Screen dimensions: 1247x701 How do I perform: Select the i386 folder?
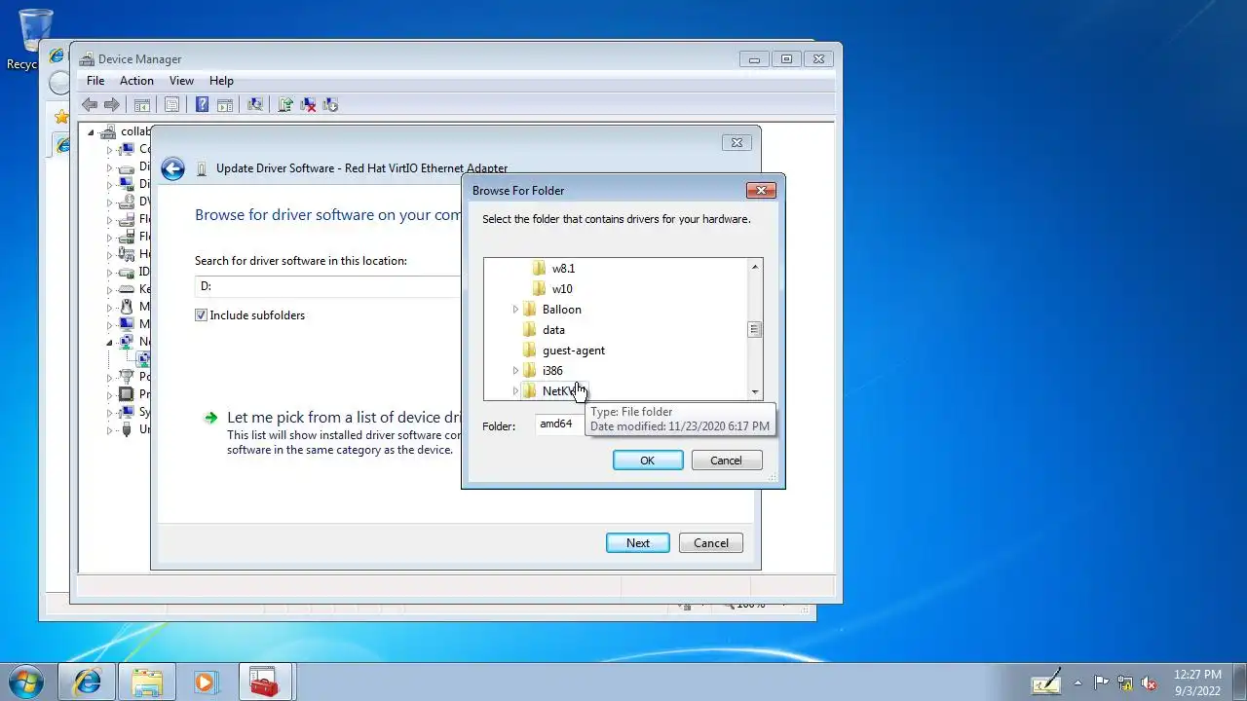click(x=552, y=371)
